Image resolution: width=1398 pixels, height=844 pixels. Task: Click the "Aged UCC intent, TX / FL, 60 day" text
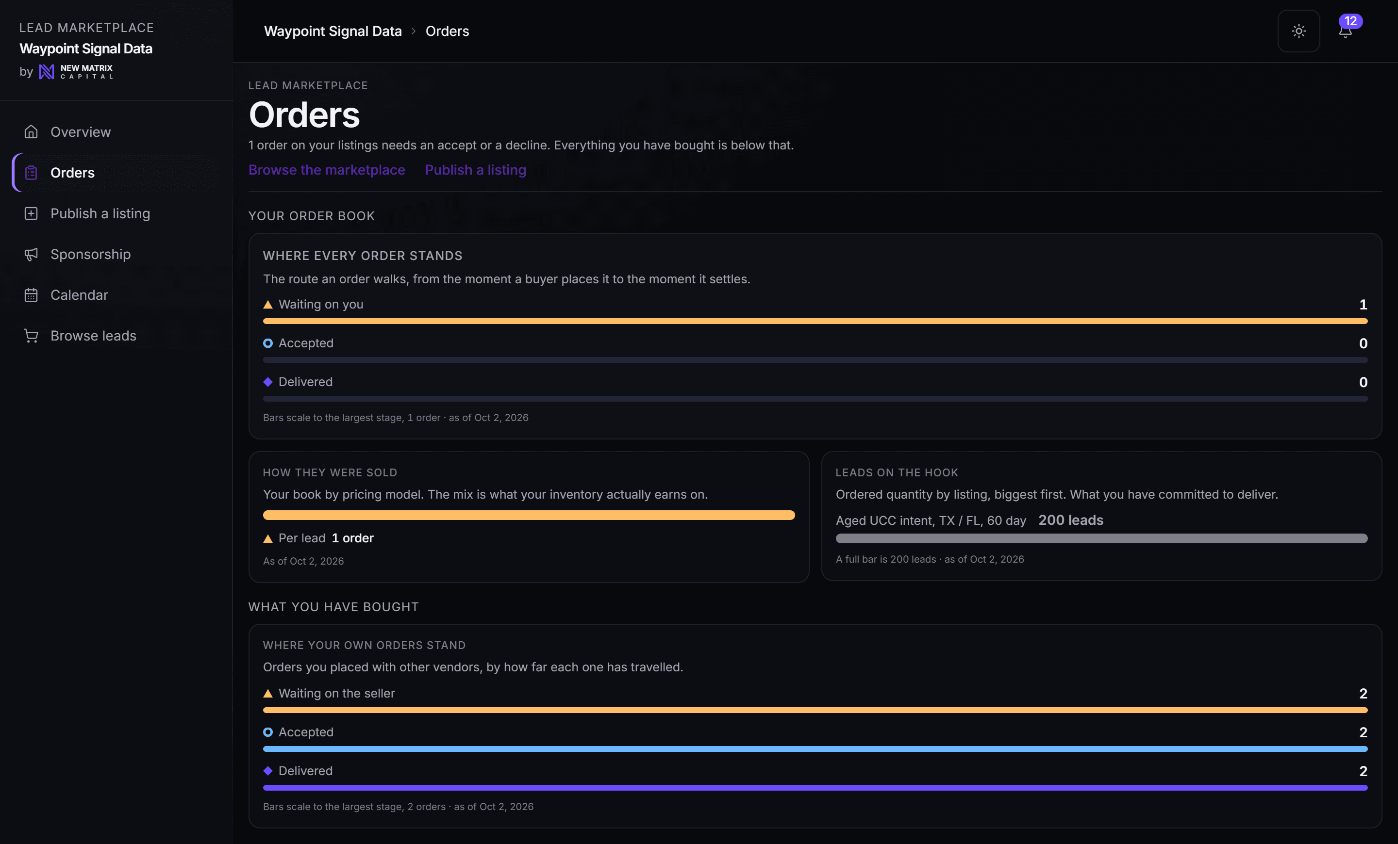click(931, 520)
